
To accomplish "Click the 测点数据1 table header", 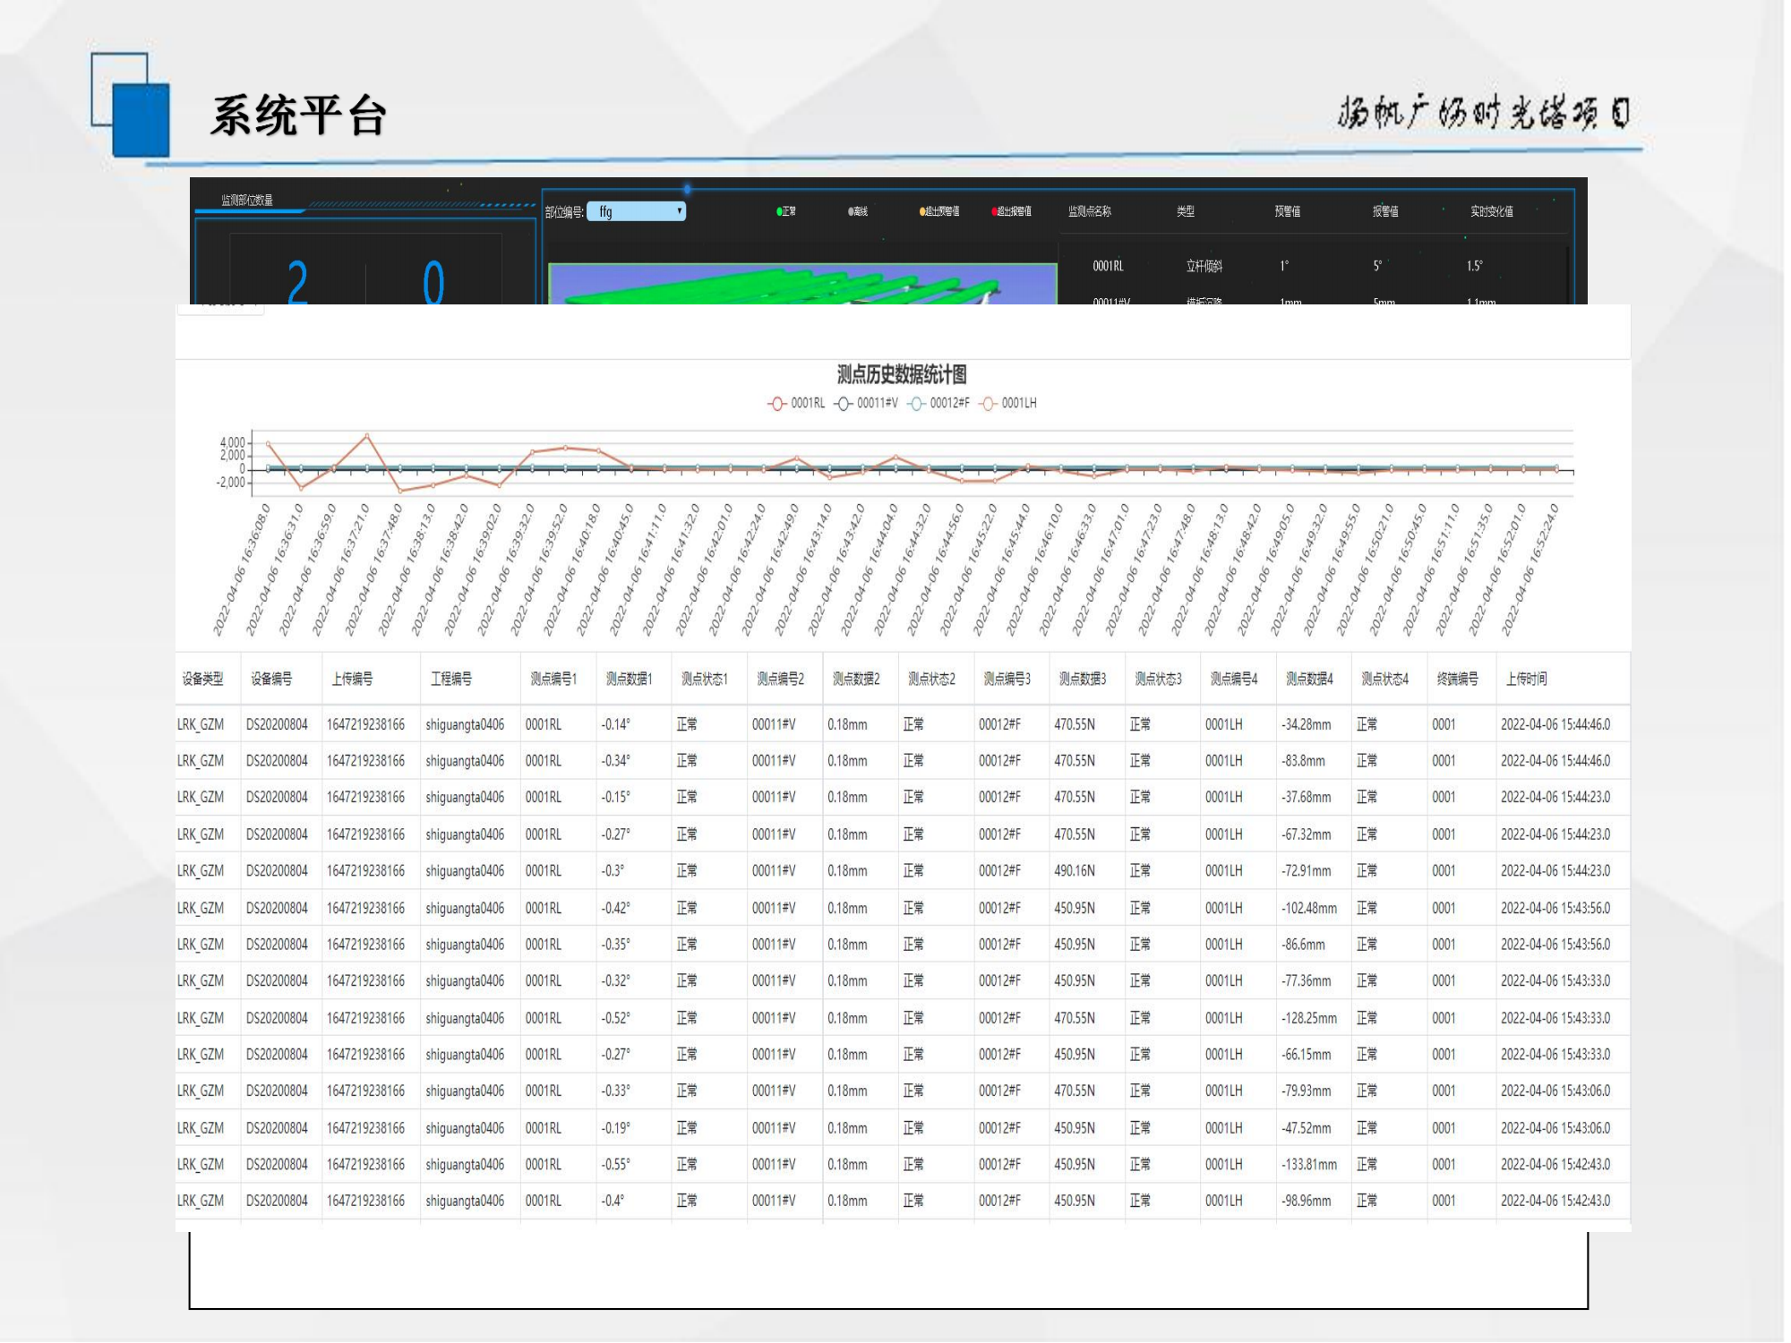I will [x=629, y=679].
